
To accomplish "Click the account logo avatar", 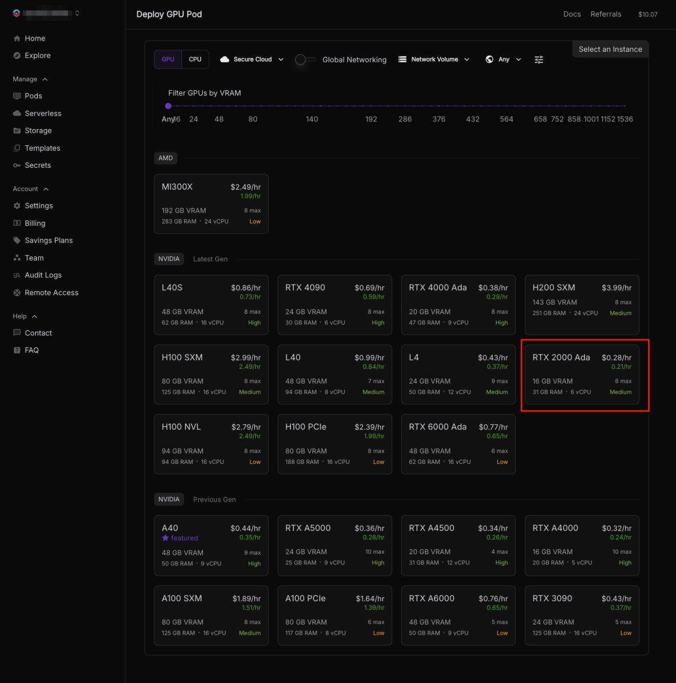I will pos(17,13).
